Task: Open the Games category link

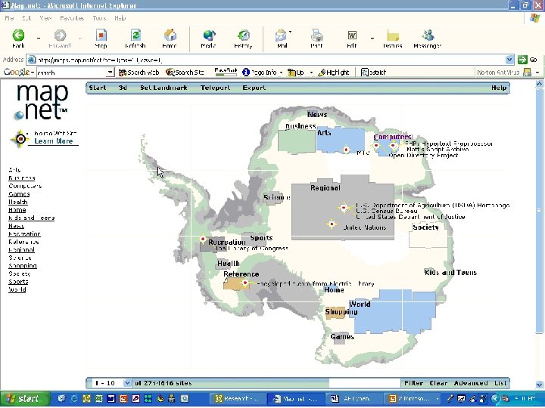Action: pyautogui.click(x=19, y=194)
